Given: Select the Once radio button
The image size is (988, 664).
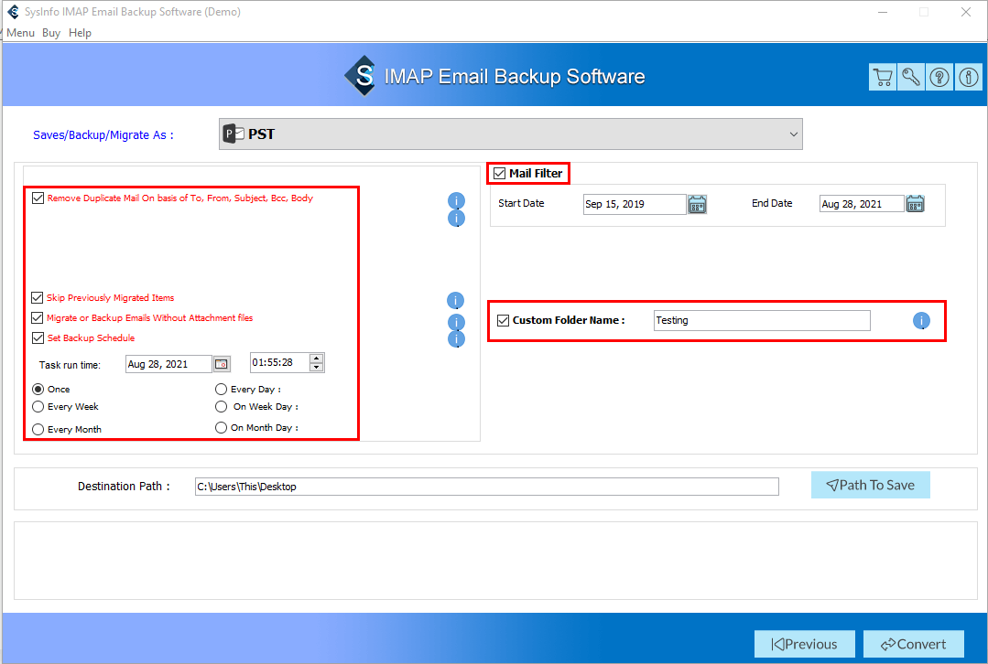Looking at the screenshot, I should [38, 389].
